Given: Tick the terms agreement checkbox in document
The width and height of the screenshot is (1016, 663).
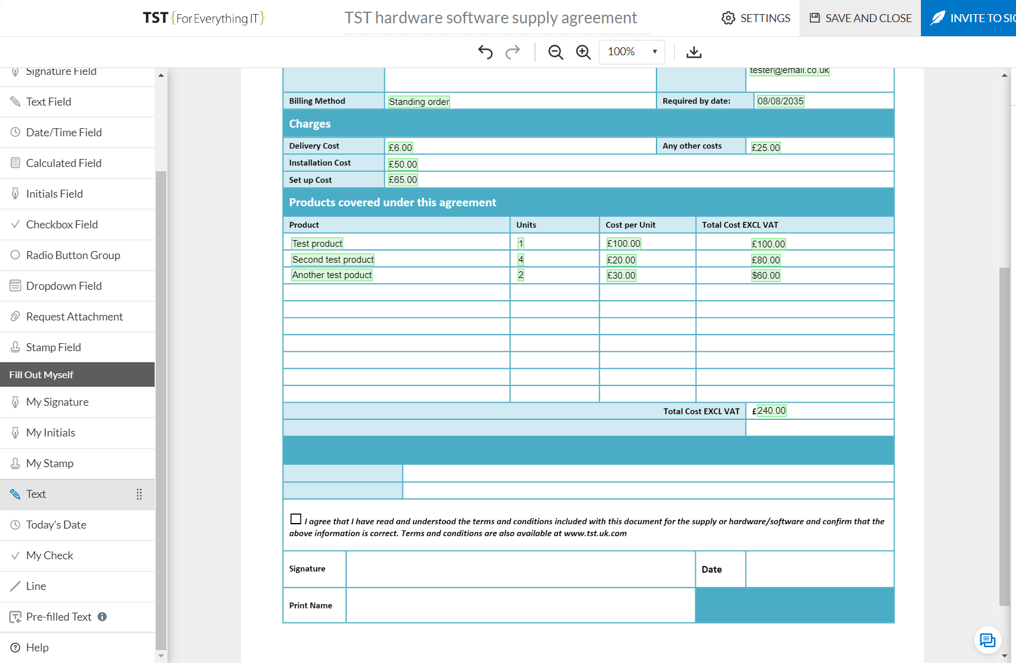Looking at the screenshot, I should (x=296, y=519).
